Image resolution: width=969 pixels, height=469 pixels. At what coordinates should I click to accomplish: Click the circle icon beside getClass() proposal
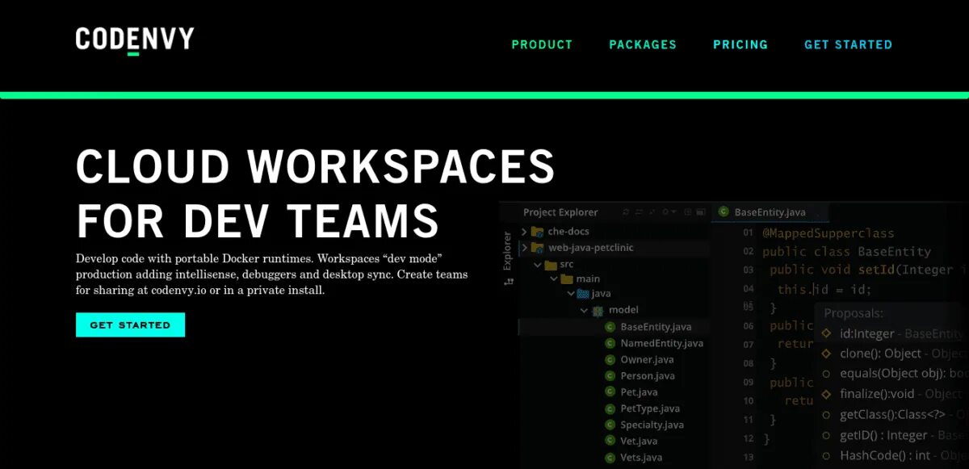click(826, 415)
